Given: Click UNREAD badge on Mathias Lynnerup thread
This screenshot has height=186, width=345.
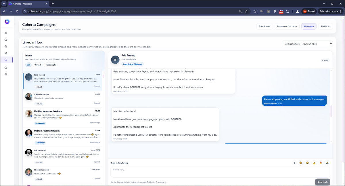Looking at the screenshot, I should coord(40,123).
